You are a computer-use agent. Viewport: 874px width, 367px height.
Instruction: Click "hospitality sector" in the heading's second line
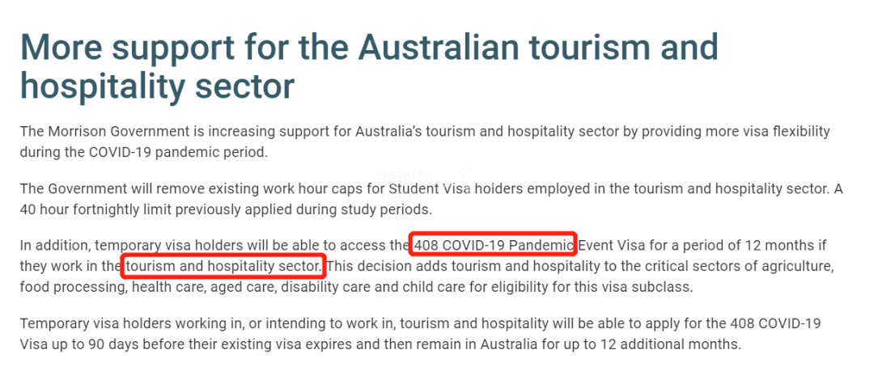point(157,86)
